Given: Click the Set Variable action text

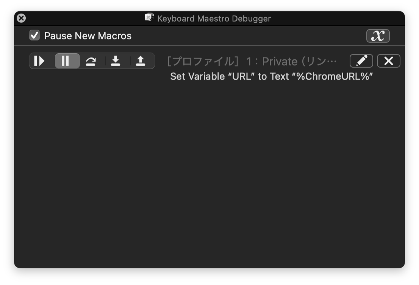Looking at the screenshot, I should [271, 76].
